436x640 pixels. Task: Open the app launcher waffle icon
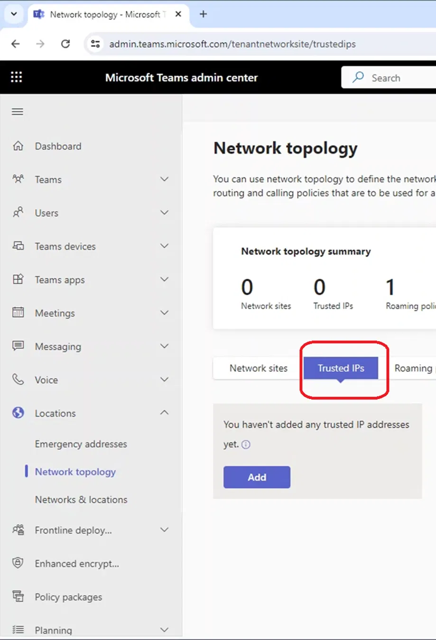pos(17,77)
